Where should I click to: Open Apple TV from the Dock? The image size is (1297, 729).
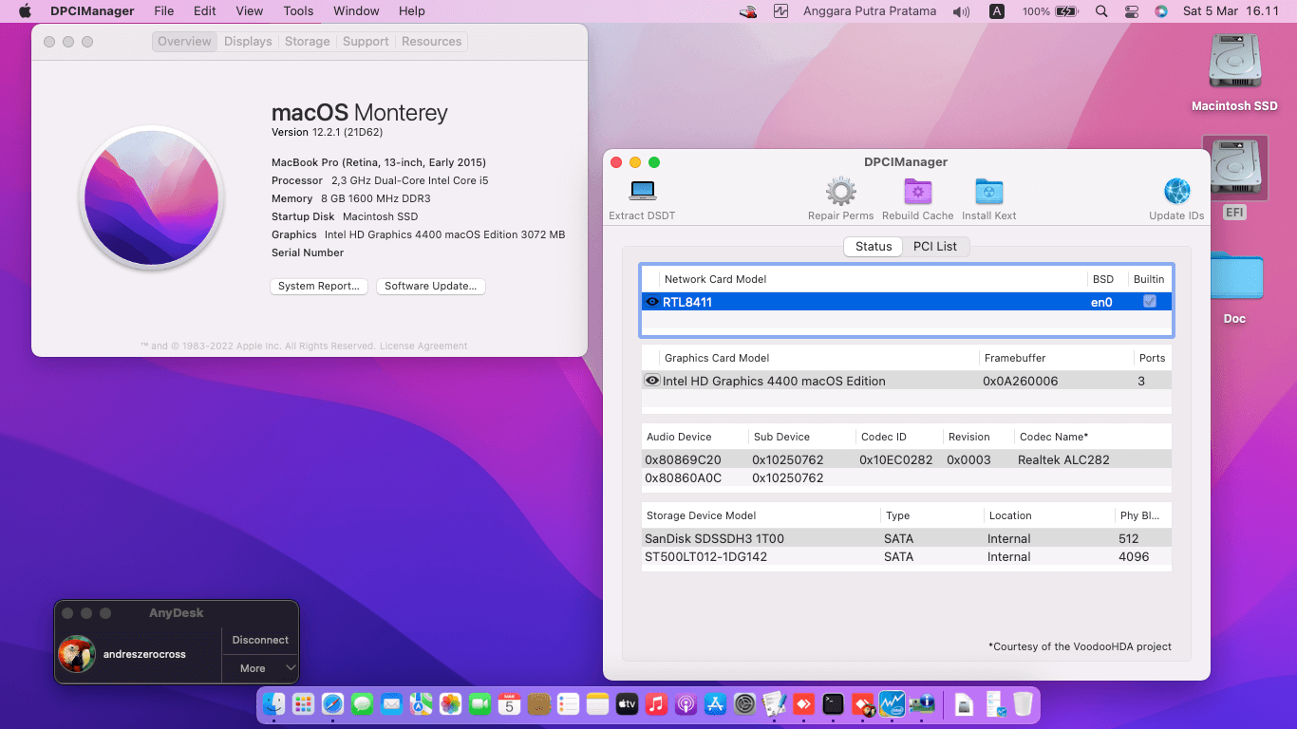point(627,704)
